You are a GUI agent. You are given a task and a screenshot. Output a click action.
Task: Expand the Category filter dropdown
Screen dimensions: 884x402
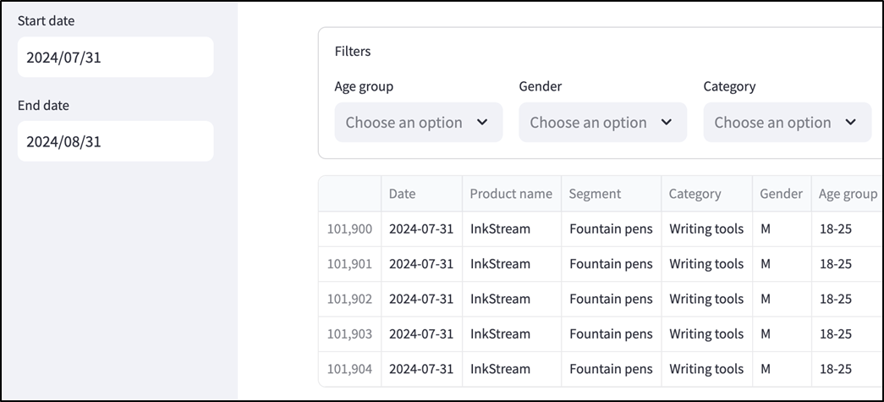787,123
